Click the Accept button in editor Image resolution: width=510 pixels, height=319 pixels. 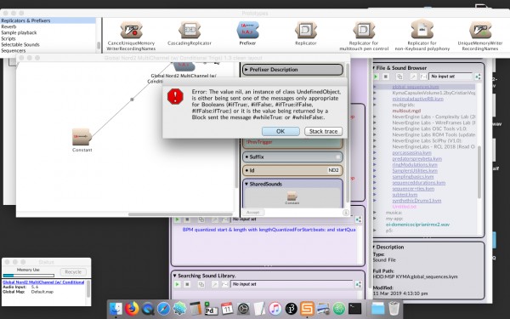point(252,212)
